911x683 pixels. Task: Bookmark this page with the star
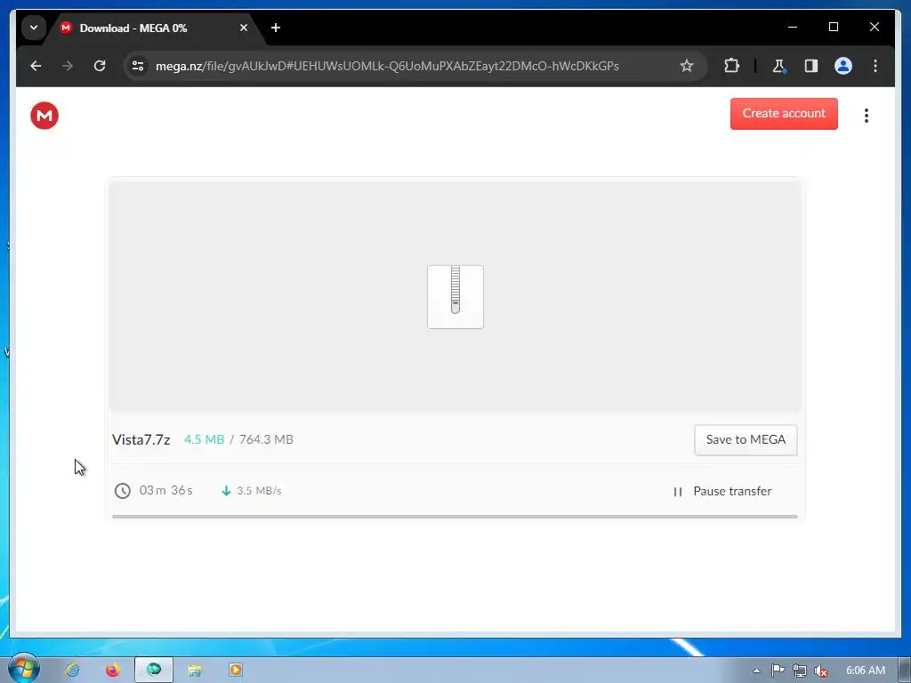coord(687,66)
